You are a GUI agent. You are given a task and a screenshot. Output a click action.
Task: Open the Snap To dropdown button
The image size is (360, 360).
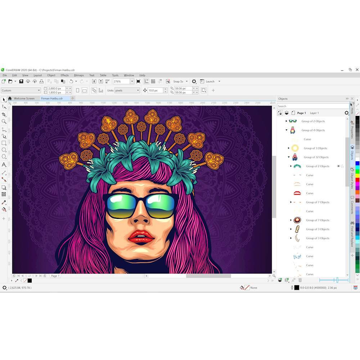tap(186, 81)
